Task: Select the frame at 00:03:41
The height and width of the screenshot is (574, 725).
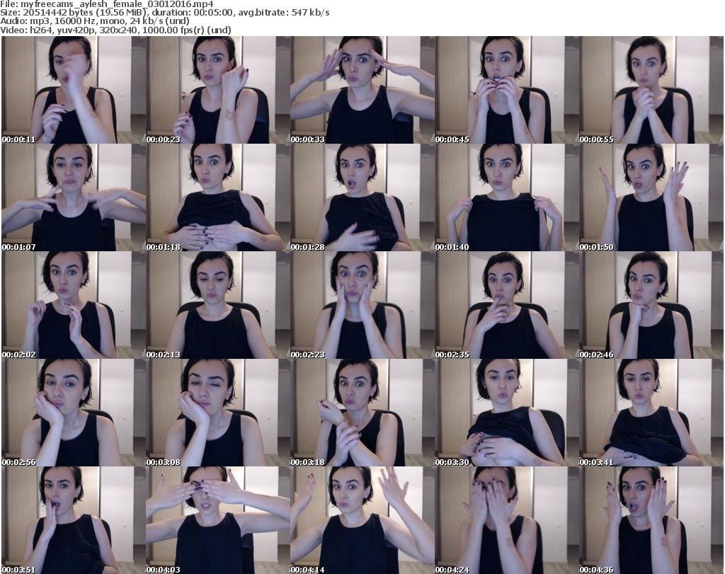Action: pyautogui.click(x=651, y=413)
